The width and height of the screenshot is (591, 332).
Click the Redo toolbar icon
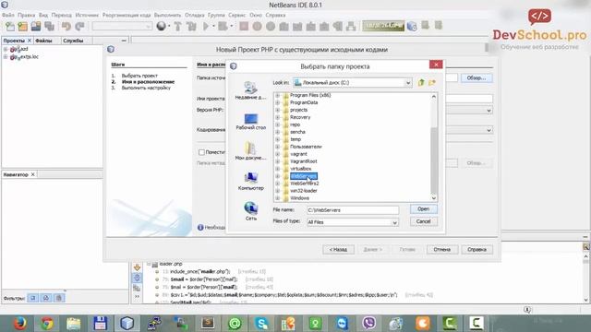coord(79,27)
